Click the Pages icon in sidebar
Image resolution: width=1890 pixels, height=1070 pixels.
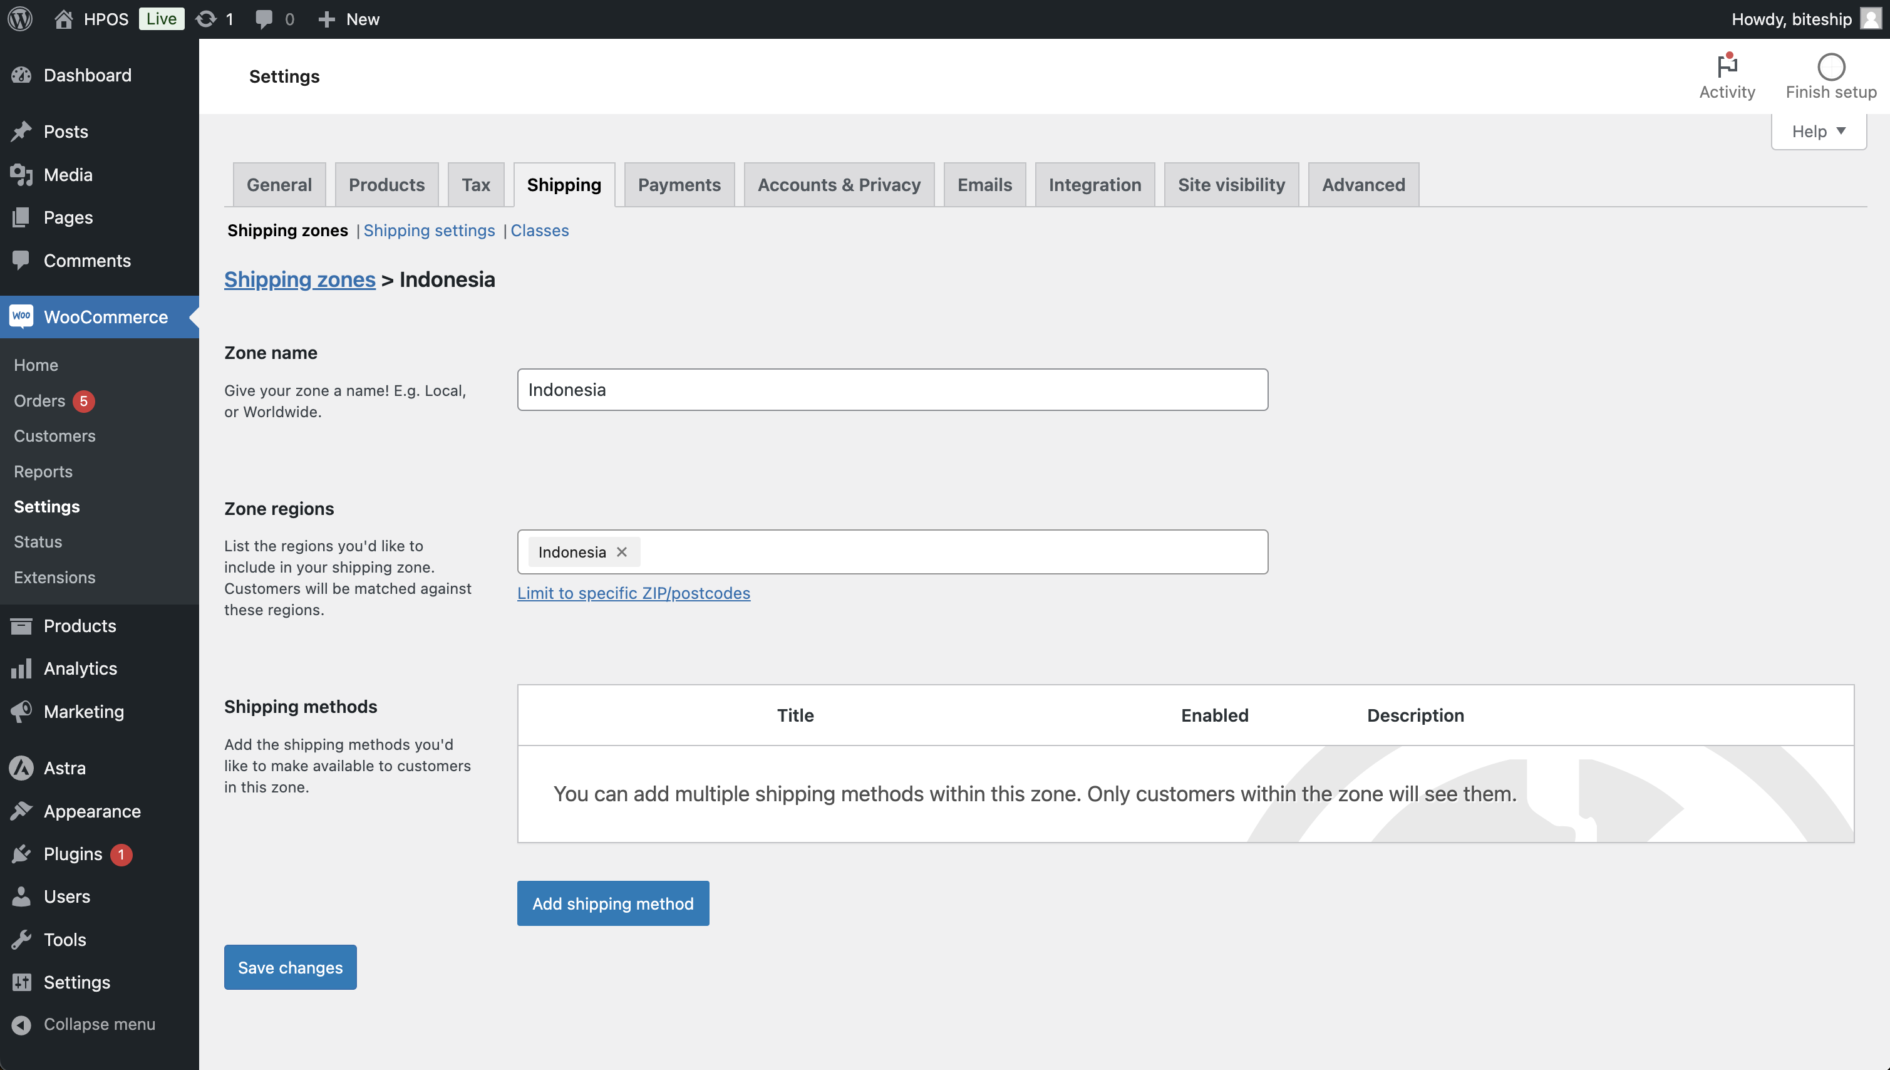click(x=21, y=217)
